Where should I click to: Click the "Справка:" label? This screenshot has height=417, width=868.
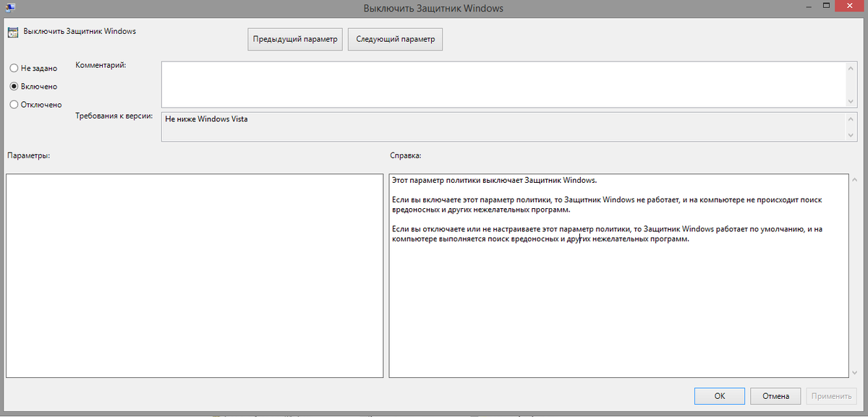coord(406,155)
